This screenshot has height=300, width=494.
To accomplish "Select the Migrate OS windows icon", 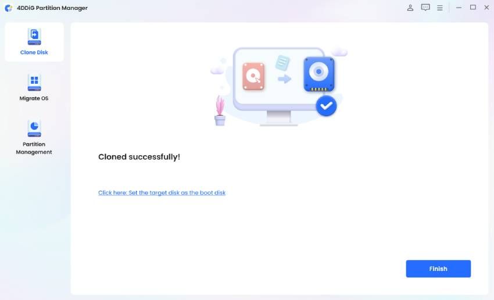I will coord(34,83).
